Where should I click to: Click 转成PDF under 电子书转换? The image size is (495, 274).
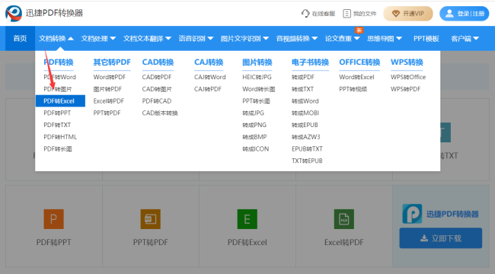(303, 77)
